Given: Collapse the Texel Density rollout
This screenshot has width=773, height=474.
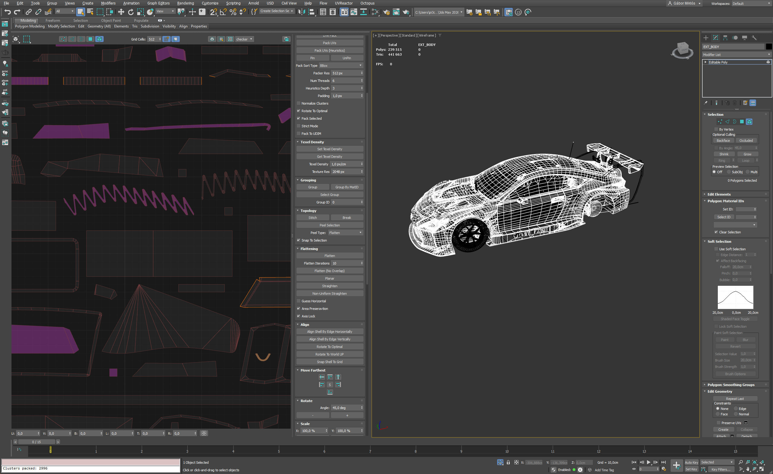Looking at the screenshot, I should click(312, 142).
